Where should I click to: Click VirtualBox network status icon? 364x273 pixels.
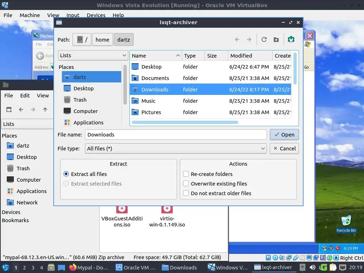(x=289, y=258)
